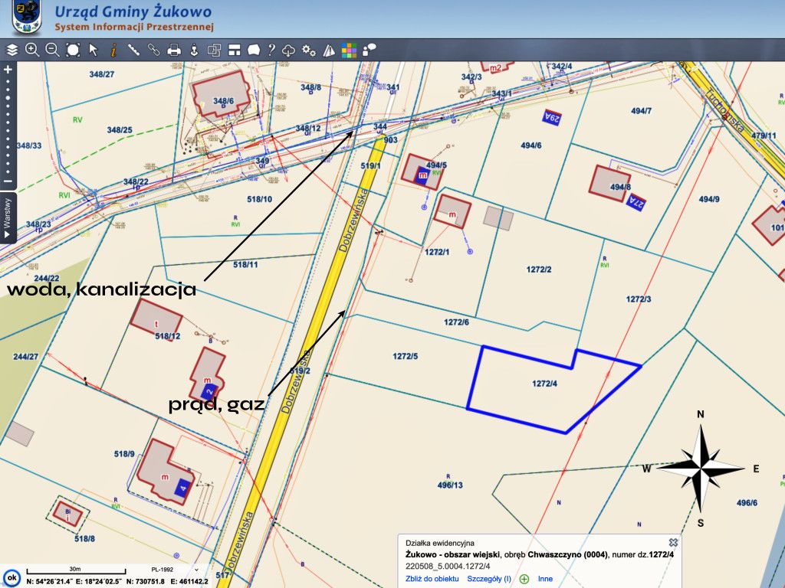This screenshot has height=588, width=785.
Task: Click the full extent view icon
Action: coord(73,50)
